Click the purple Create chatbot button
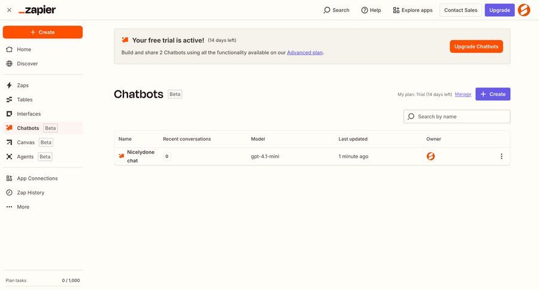This screenshot has width=539, height=290. coord(493,94)
